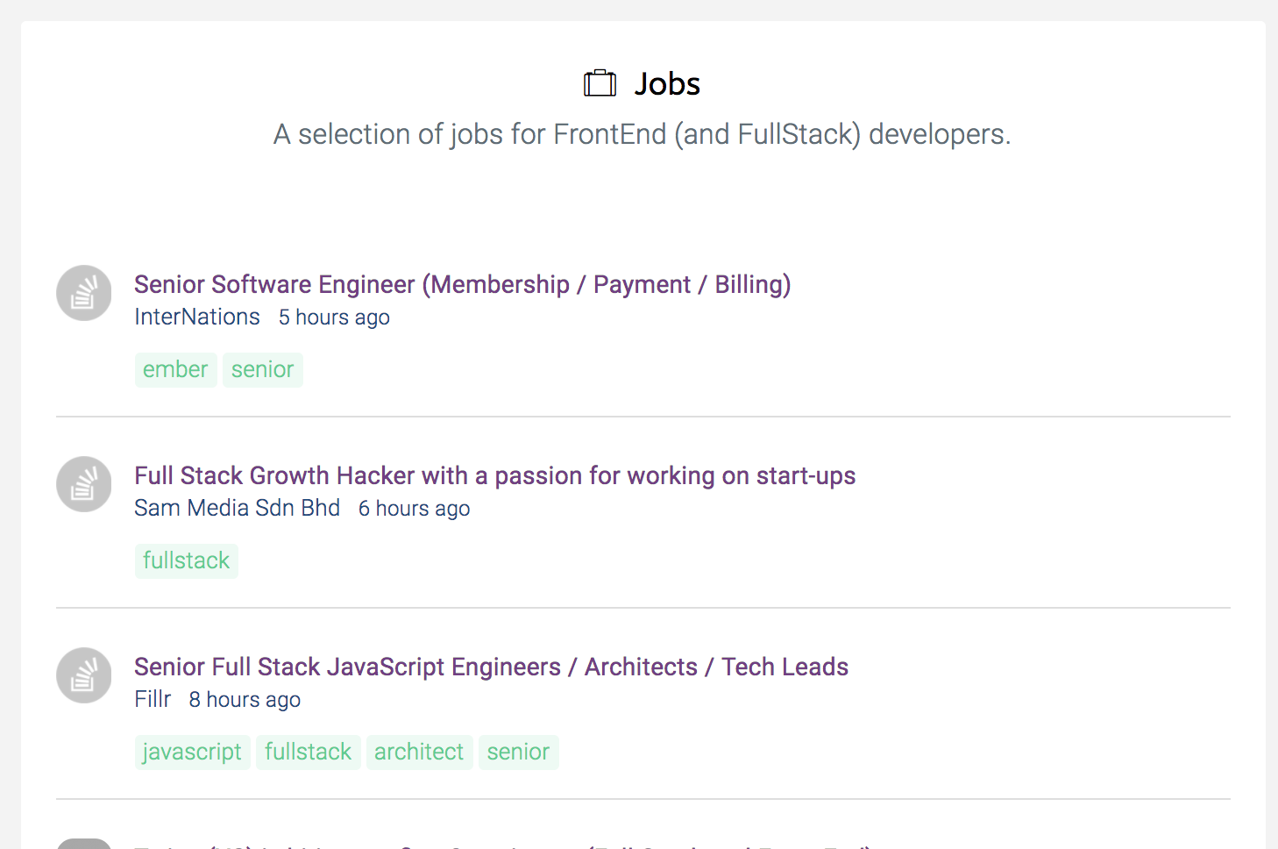Select the ember tag on the first listing
The image size is (1278, 849).
[175, 369]
